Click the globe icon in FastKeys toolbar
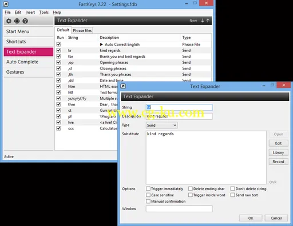The width and height of the screenshot is (293, 226). click(17, 21)
